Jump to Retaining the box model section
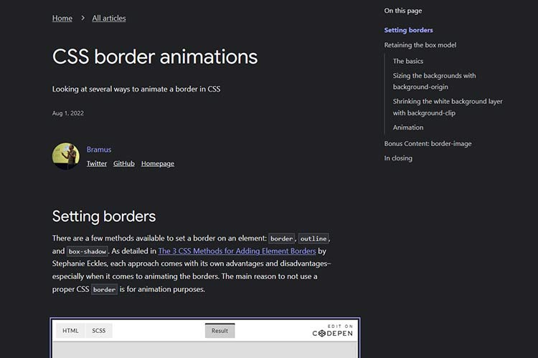This screenshot has width=538, height=358. (x=420, y=45)
